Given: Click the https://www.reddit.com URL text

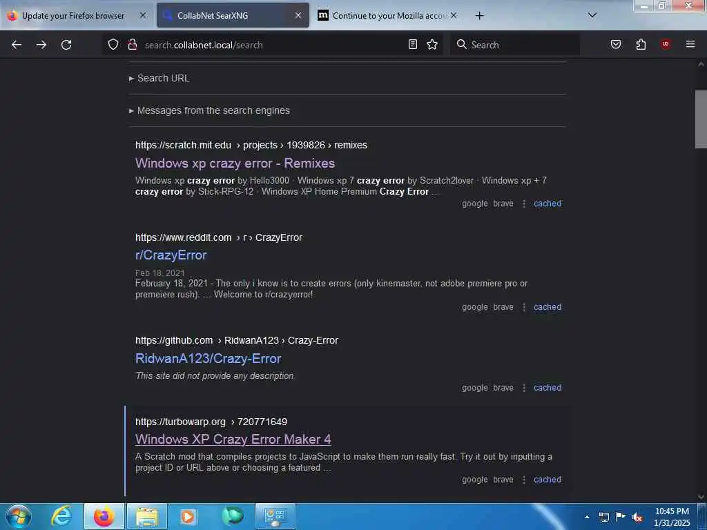Looking at the screenshot, I should (183, 237).
